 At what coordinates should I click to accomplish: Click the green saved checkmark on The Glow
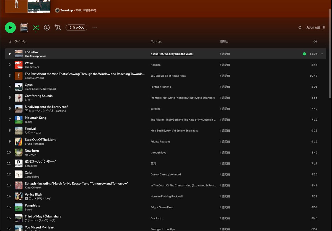[x=304, y=54]
